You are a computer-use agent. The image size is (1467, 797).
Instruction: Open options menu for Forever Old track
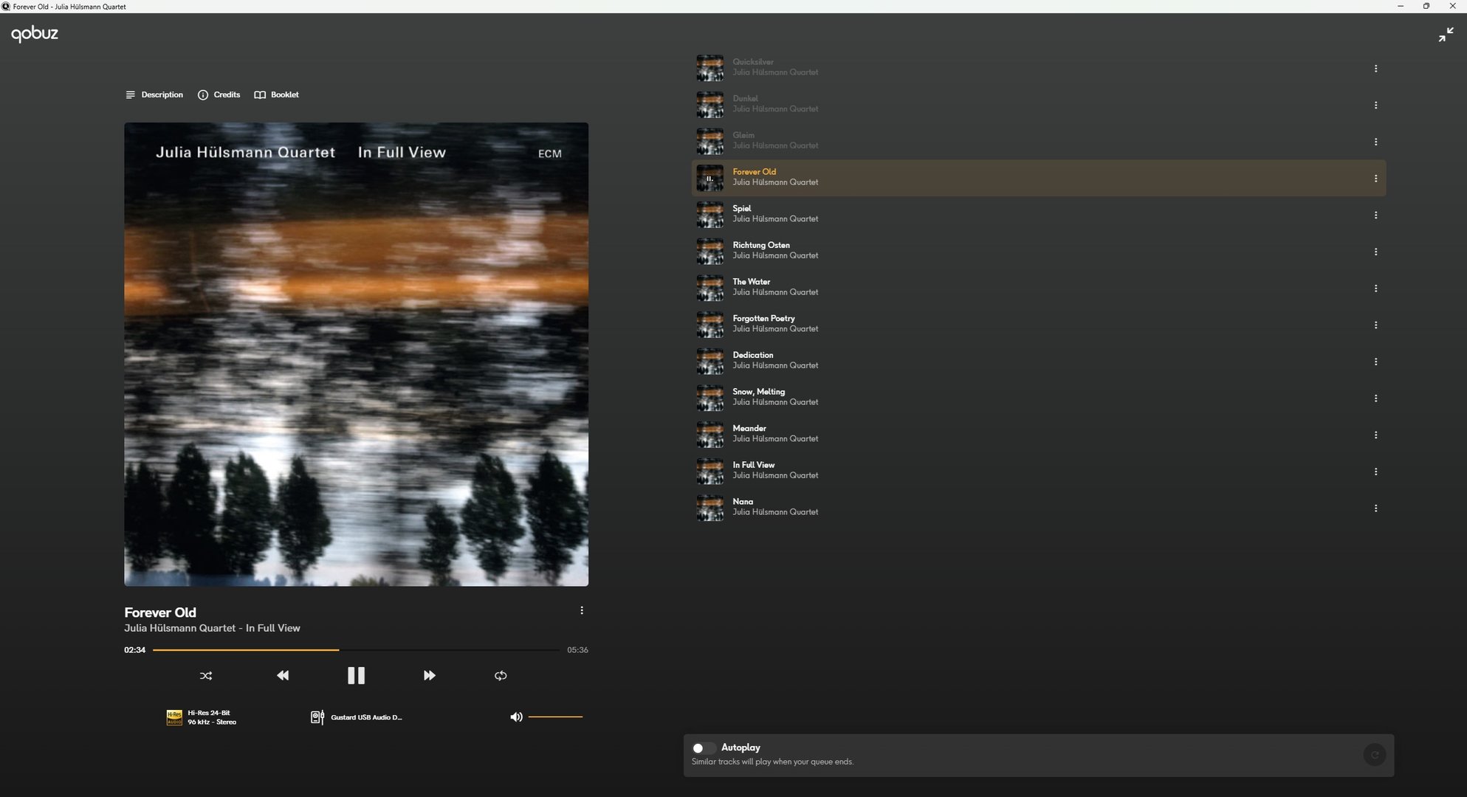[x=1375, y=179]
